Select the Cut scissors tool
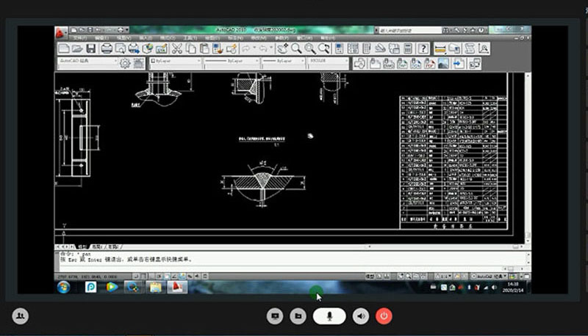This screenshot has height=336, width=588. point(177,48)
